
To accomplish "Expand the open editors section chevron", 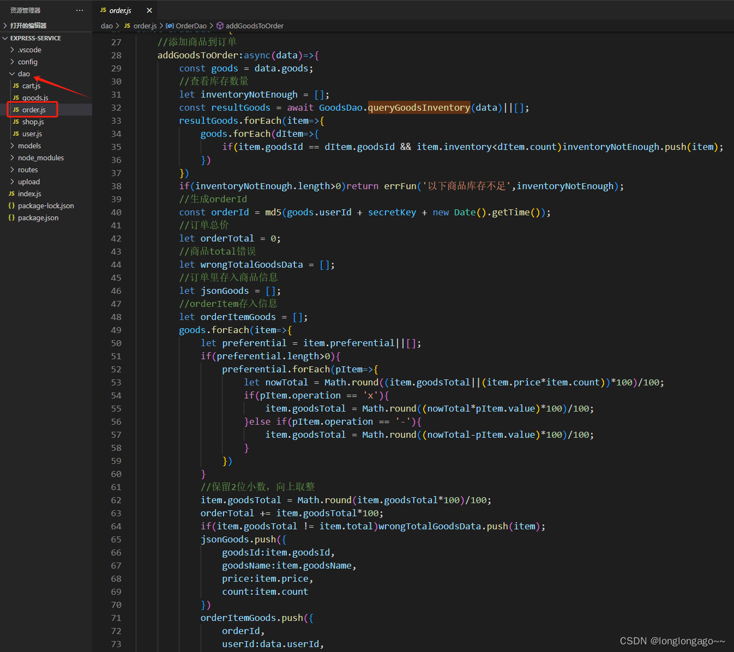I will [5, 26].
